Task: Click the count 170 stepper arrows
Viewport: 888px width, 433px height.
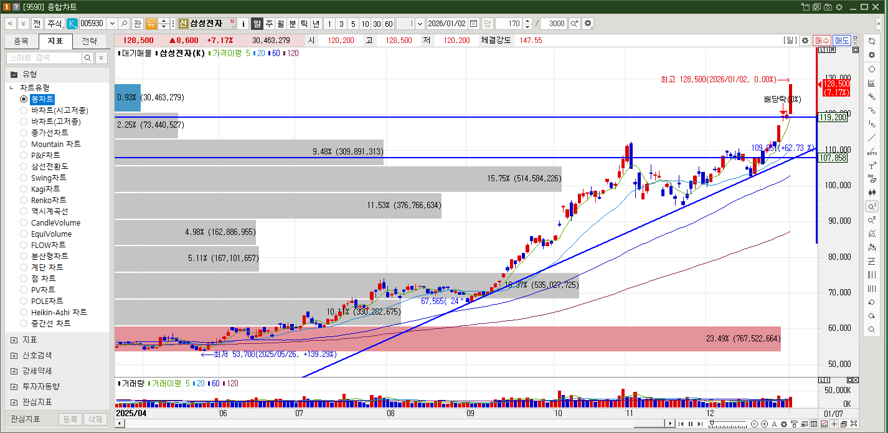Action: point(528,23)
